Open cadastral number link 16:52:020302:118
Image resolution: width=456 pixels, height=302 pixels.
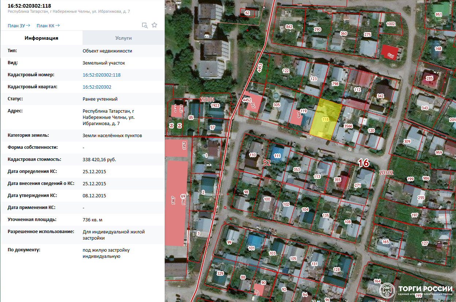(x=101, y=75)
